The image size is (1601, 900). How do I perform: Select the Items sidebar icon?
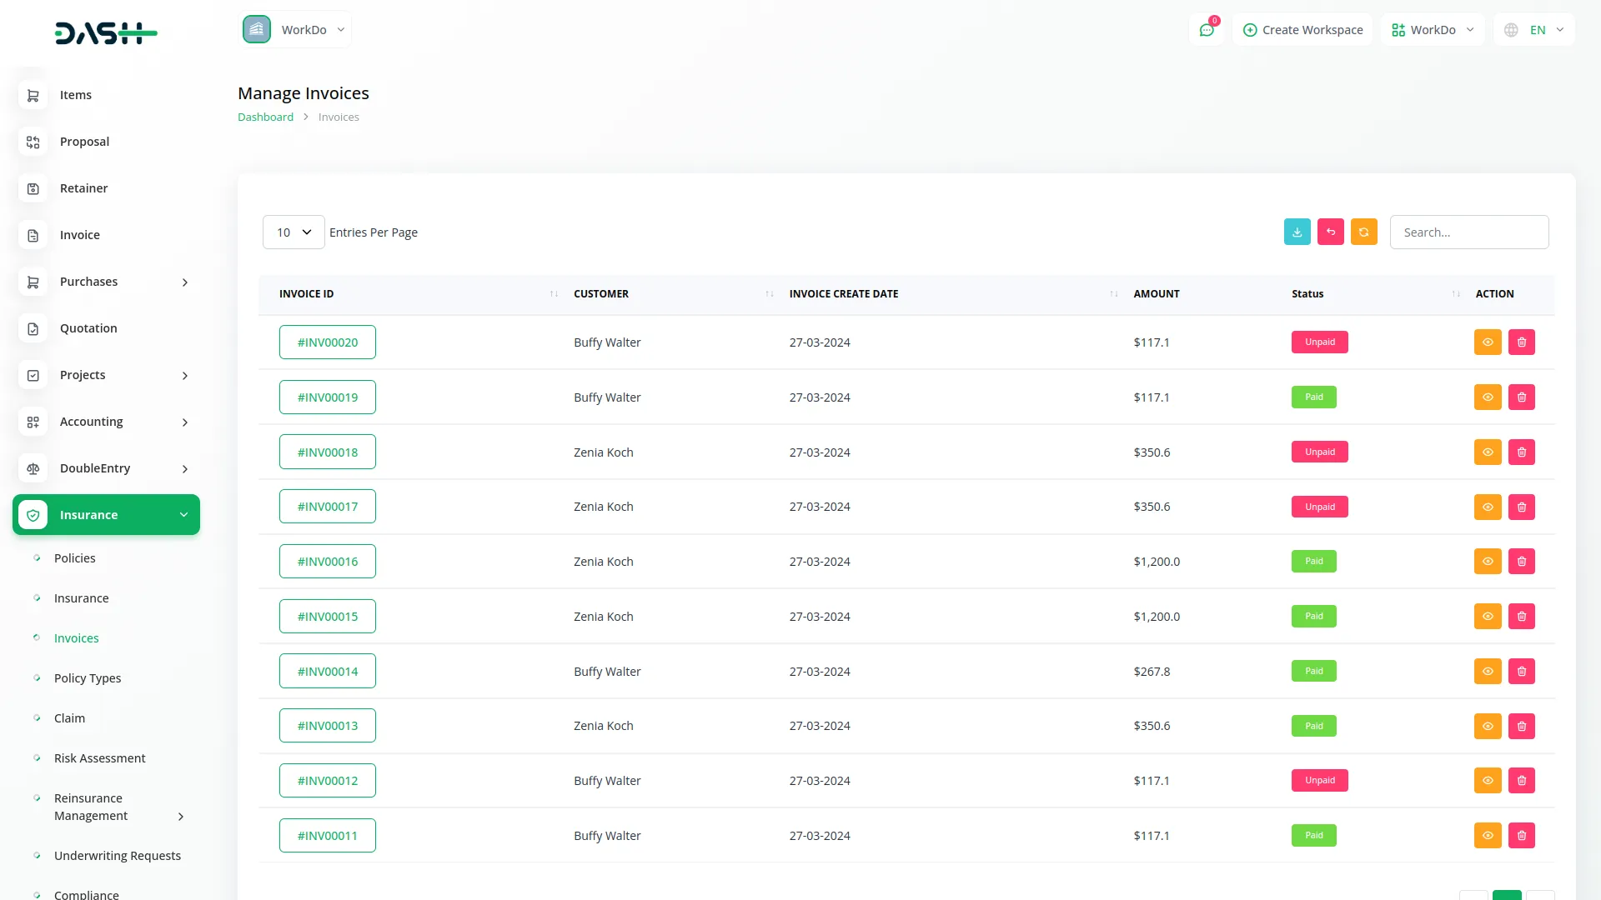[33, 95]
